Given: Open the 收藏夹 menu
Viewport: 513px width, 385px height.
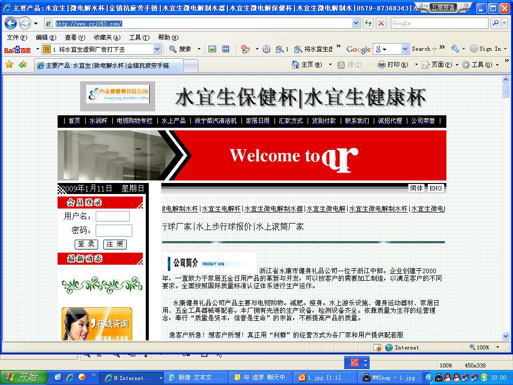Looking at the screenshot, I should click(x=107, y=37).
